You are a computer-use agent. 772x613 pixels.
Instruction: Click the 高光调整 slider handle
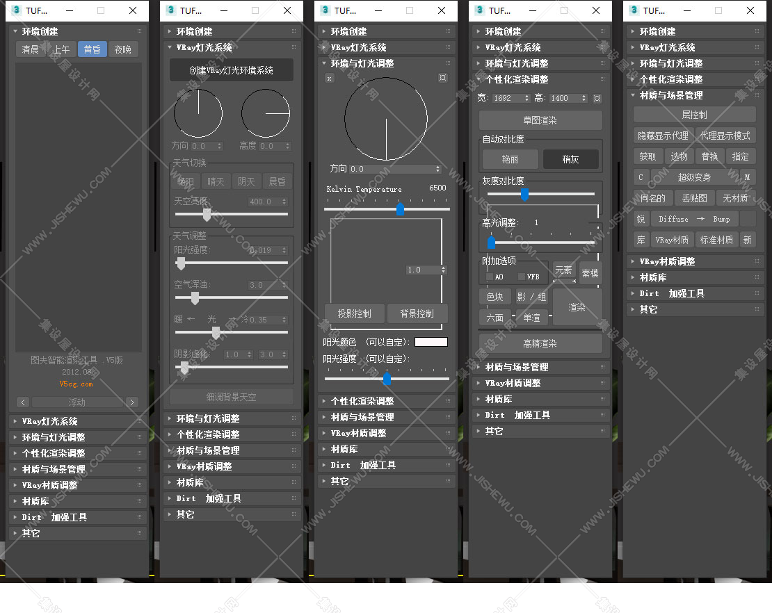pyautogui.click(x=491, y=242)
